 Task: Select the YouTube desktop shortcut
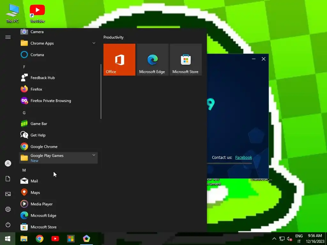pyautogui.click(x=37, y=13)
